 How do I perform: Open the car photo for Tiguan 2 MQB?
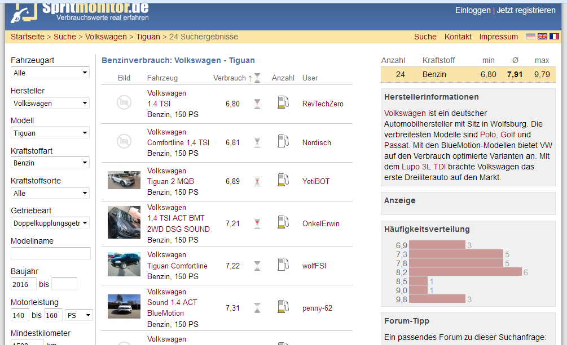(124, 180)
